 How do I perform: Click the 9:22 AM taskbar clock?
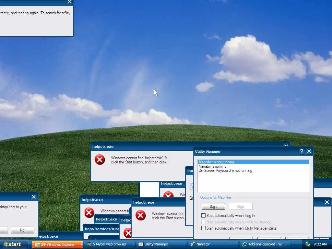click(x=320, y=244)
